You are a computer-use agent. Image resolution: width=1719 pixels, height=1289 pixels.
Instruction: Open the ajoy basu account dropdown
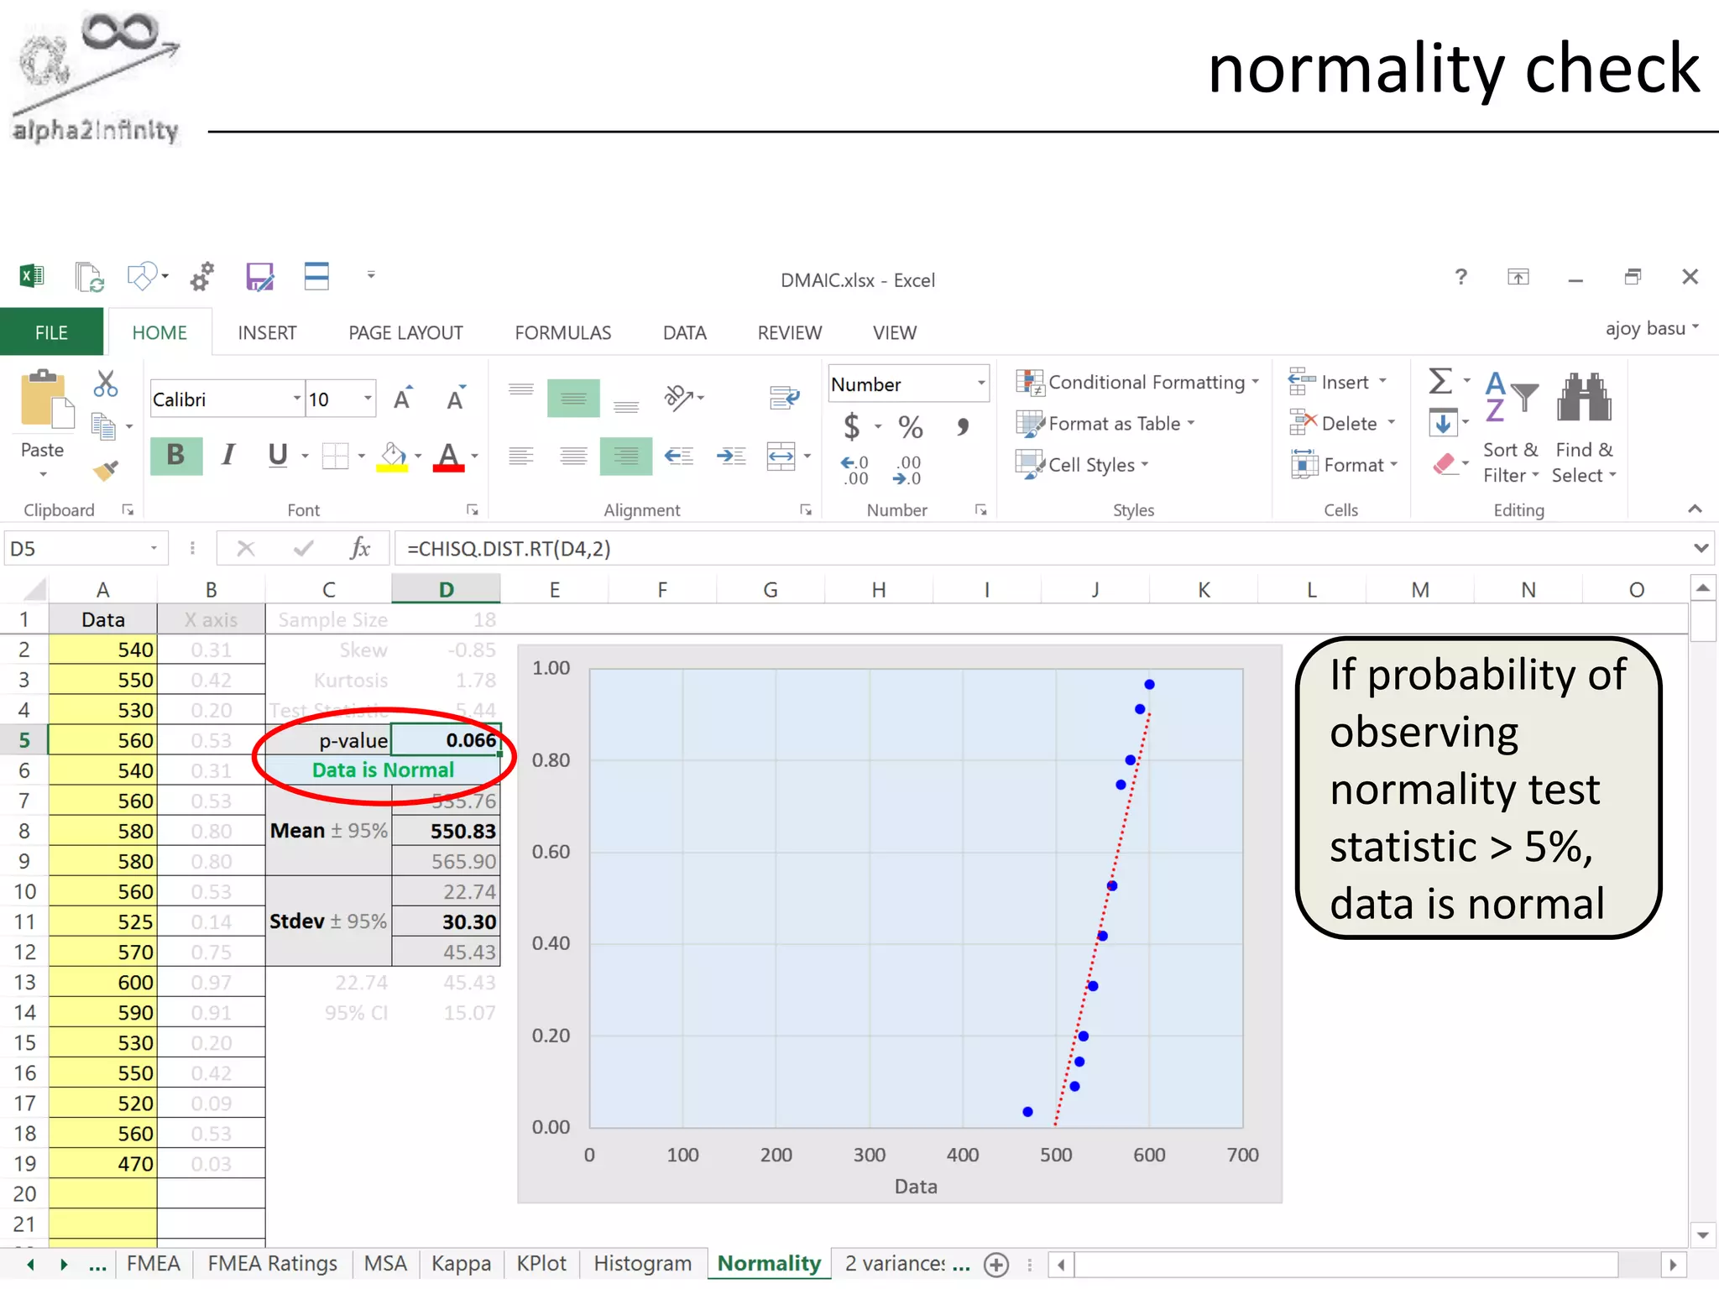point(1653,328)
